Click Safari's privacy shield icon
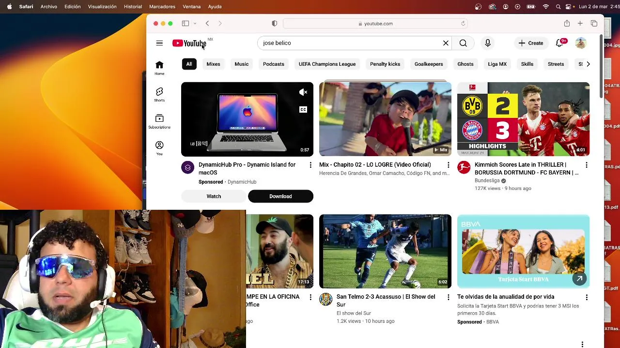620x348 pixels. (x=274, y=23)
